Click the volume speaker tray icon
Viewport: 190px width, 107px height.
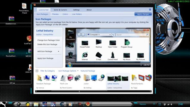point(172,104)
